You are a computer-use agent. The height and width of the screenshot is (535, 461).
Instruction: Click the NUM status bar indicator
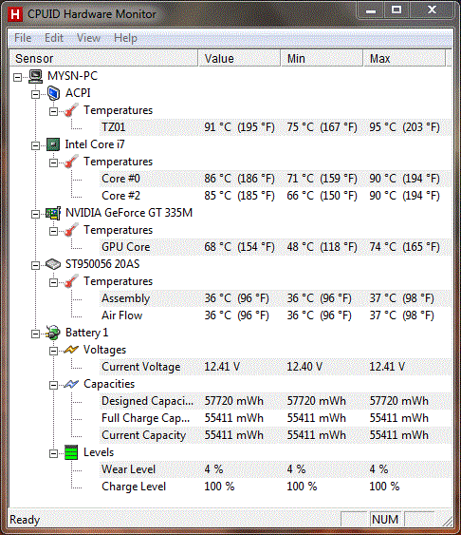click(385, 520)
